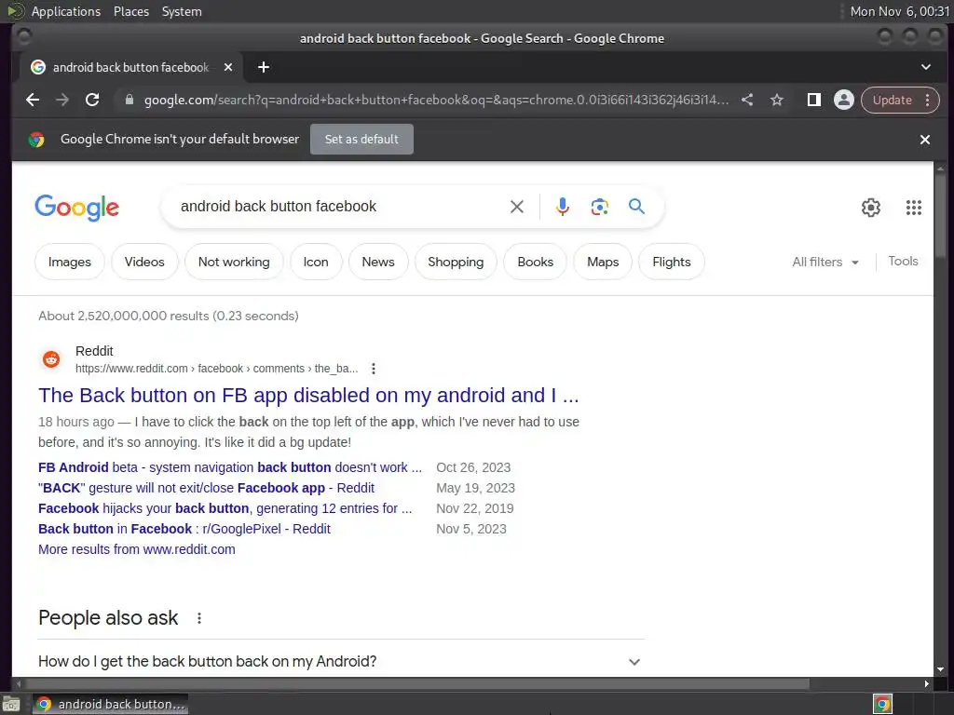Click show desktop icon in bottom panel

[x=11, y=704]
